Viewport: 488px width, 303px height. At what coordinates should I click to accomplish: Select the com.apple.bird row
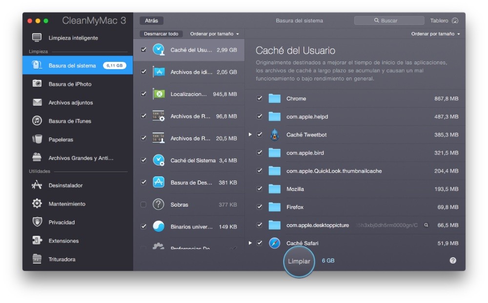tap(355, 152)
